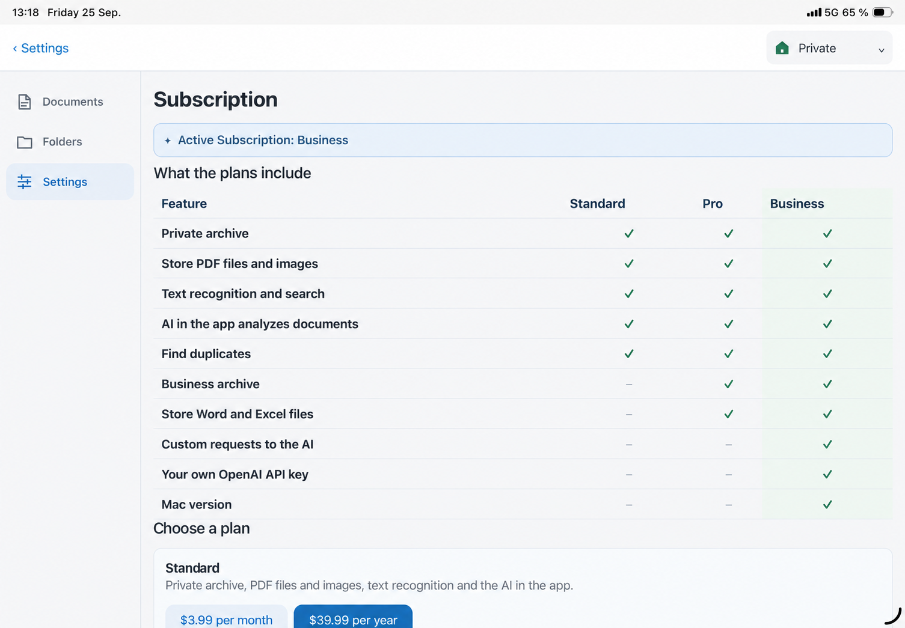Click Standard checkmark for Private archive
The image size is (905, 628).
click(629, 233)
